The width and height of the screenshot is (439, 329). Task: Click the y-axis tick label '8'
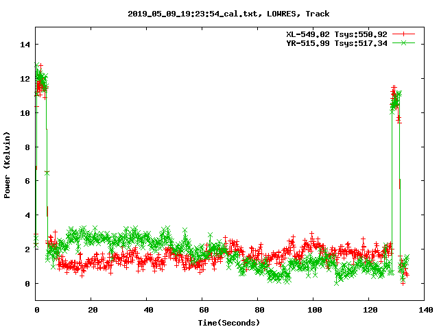27,147
